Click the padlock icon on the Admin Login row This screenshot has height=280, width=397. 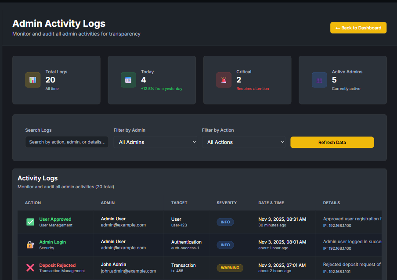pyautogui.click(x=29, y=244)
